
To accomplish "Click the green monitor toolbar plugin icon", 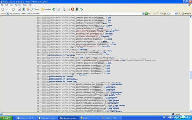I will tap(77, 9).
